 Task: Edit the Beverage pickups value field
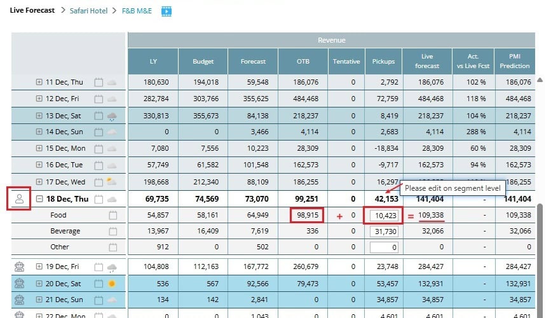385,232
